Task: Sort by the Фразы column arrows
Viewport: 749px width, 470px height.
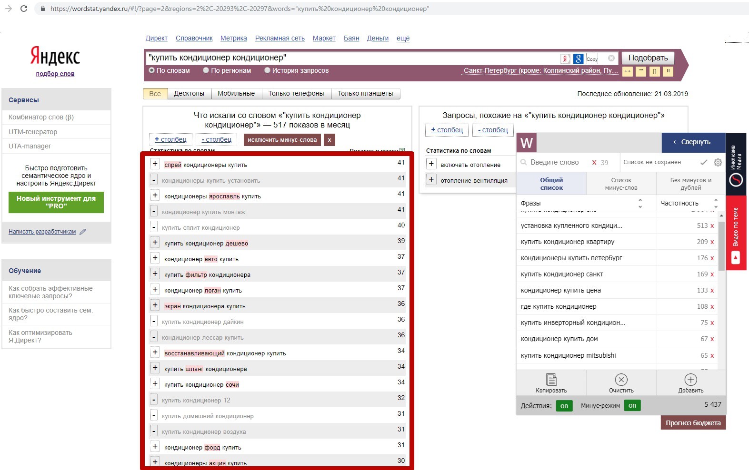Action: (640, 203)
